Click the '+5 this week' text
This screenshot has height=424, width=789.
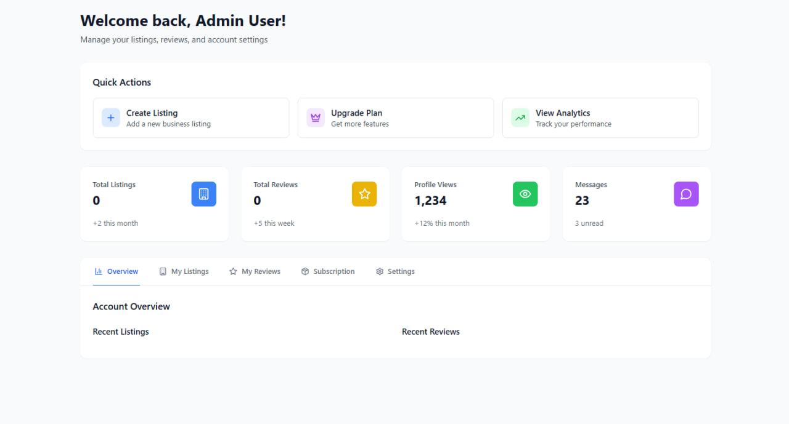click(274, 223)
